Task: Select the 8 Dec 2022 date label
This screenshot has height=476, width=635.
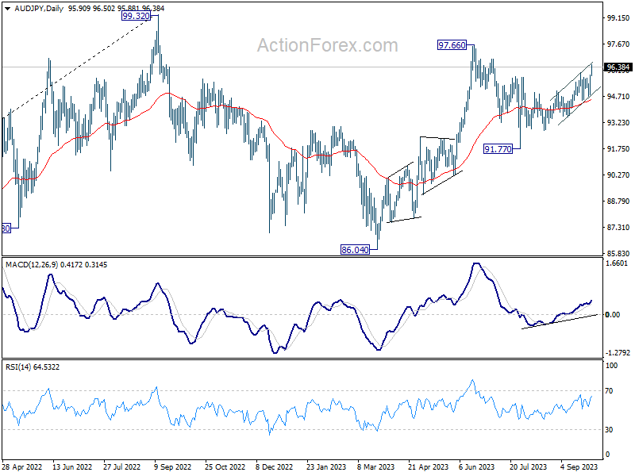Action: [x=274, y=467]
